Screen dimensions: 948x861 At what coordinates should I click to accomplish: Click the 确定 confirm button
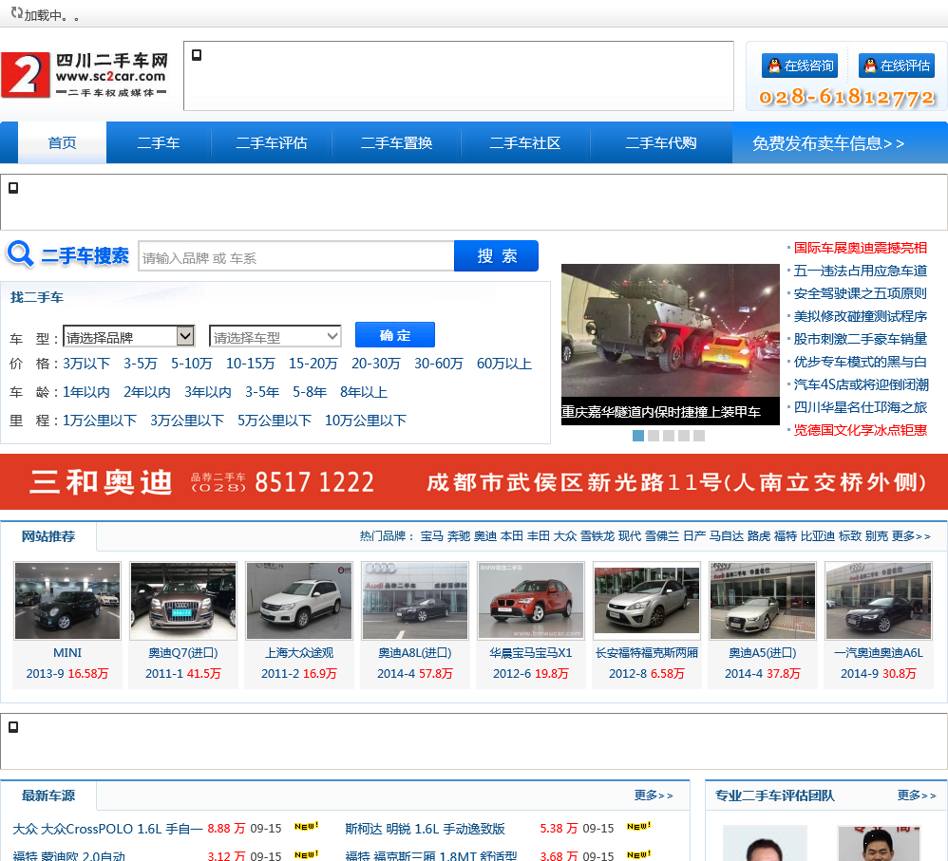coord(395,335)
